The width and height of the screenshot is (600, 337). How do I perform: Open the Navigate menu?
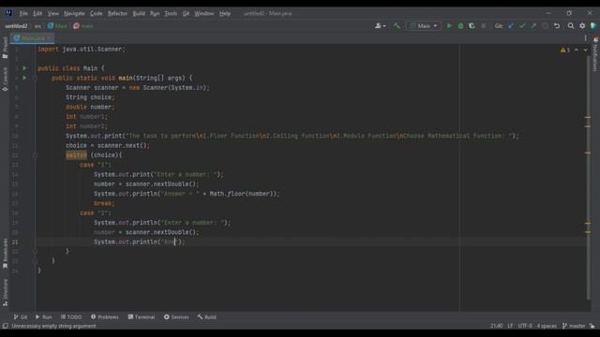[x=74, y=13]
